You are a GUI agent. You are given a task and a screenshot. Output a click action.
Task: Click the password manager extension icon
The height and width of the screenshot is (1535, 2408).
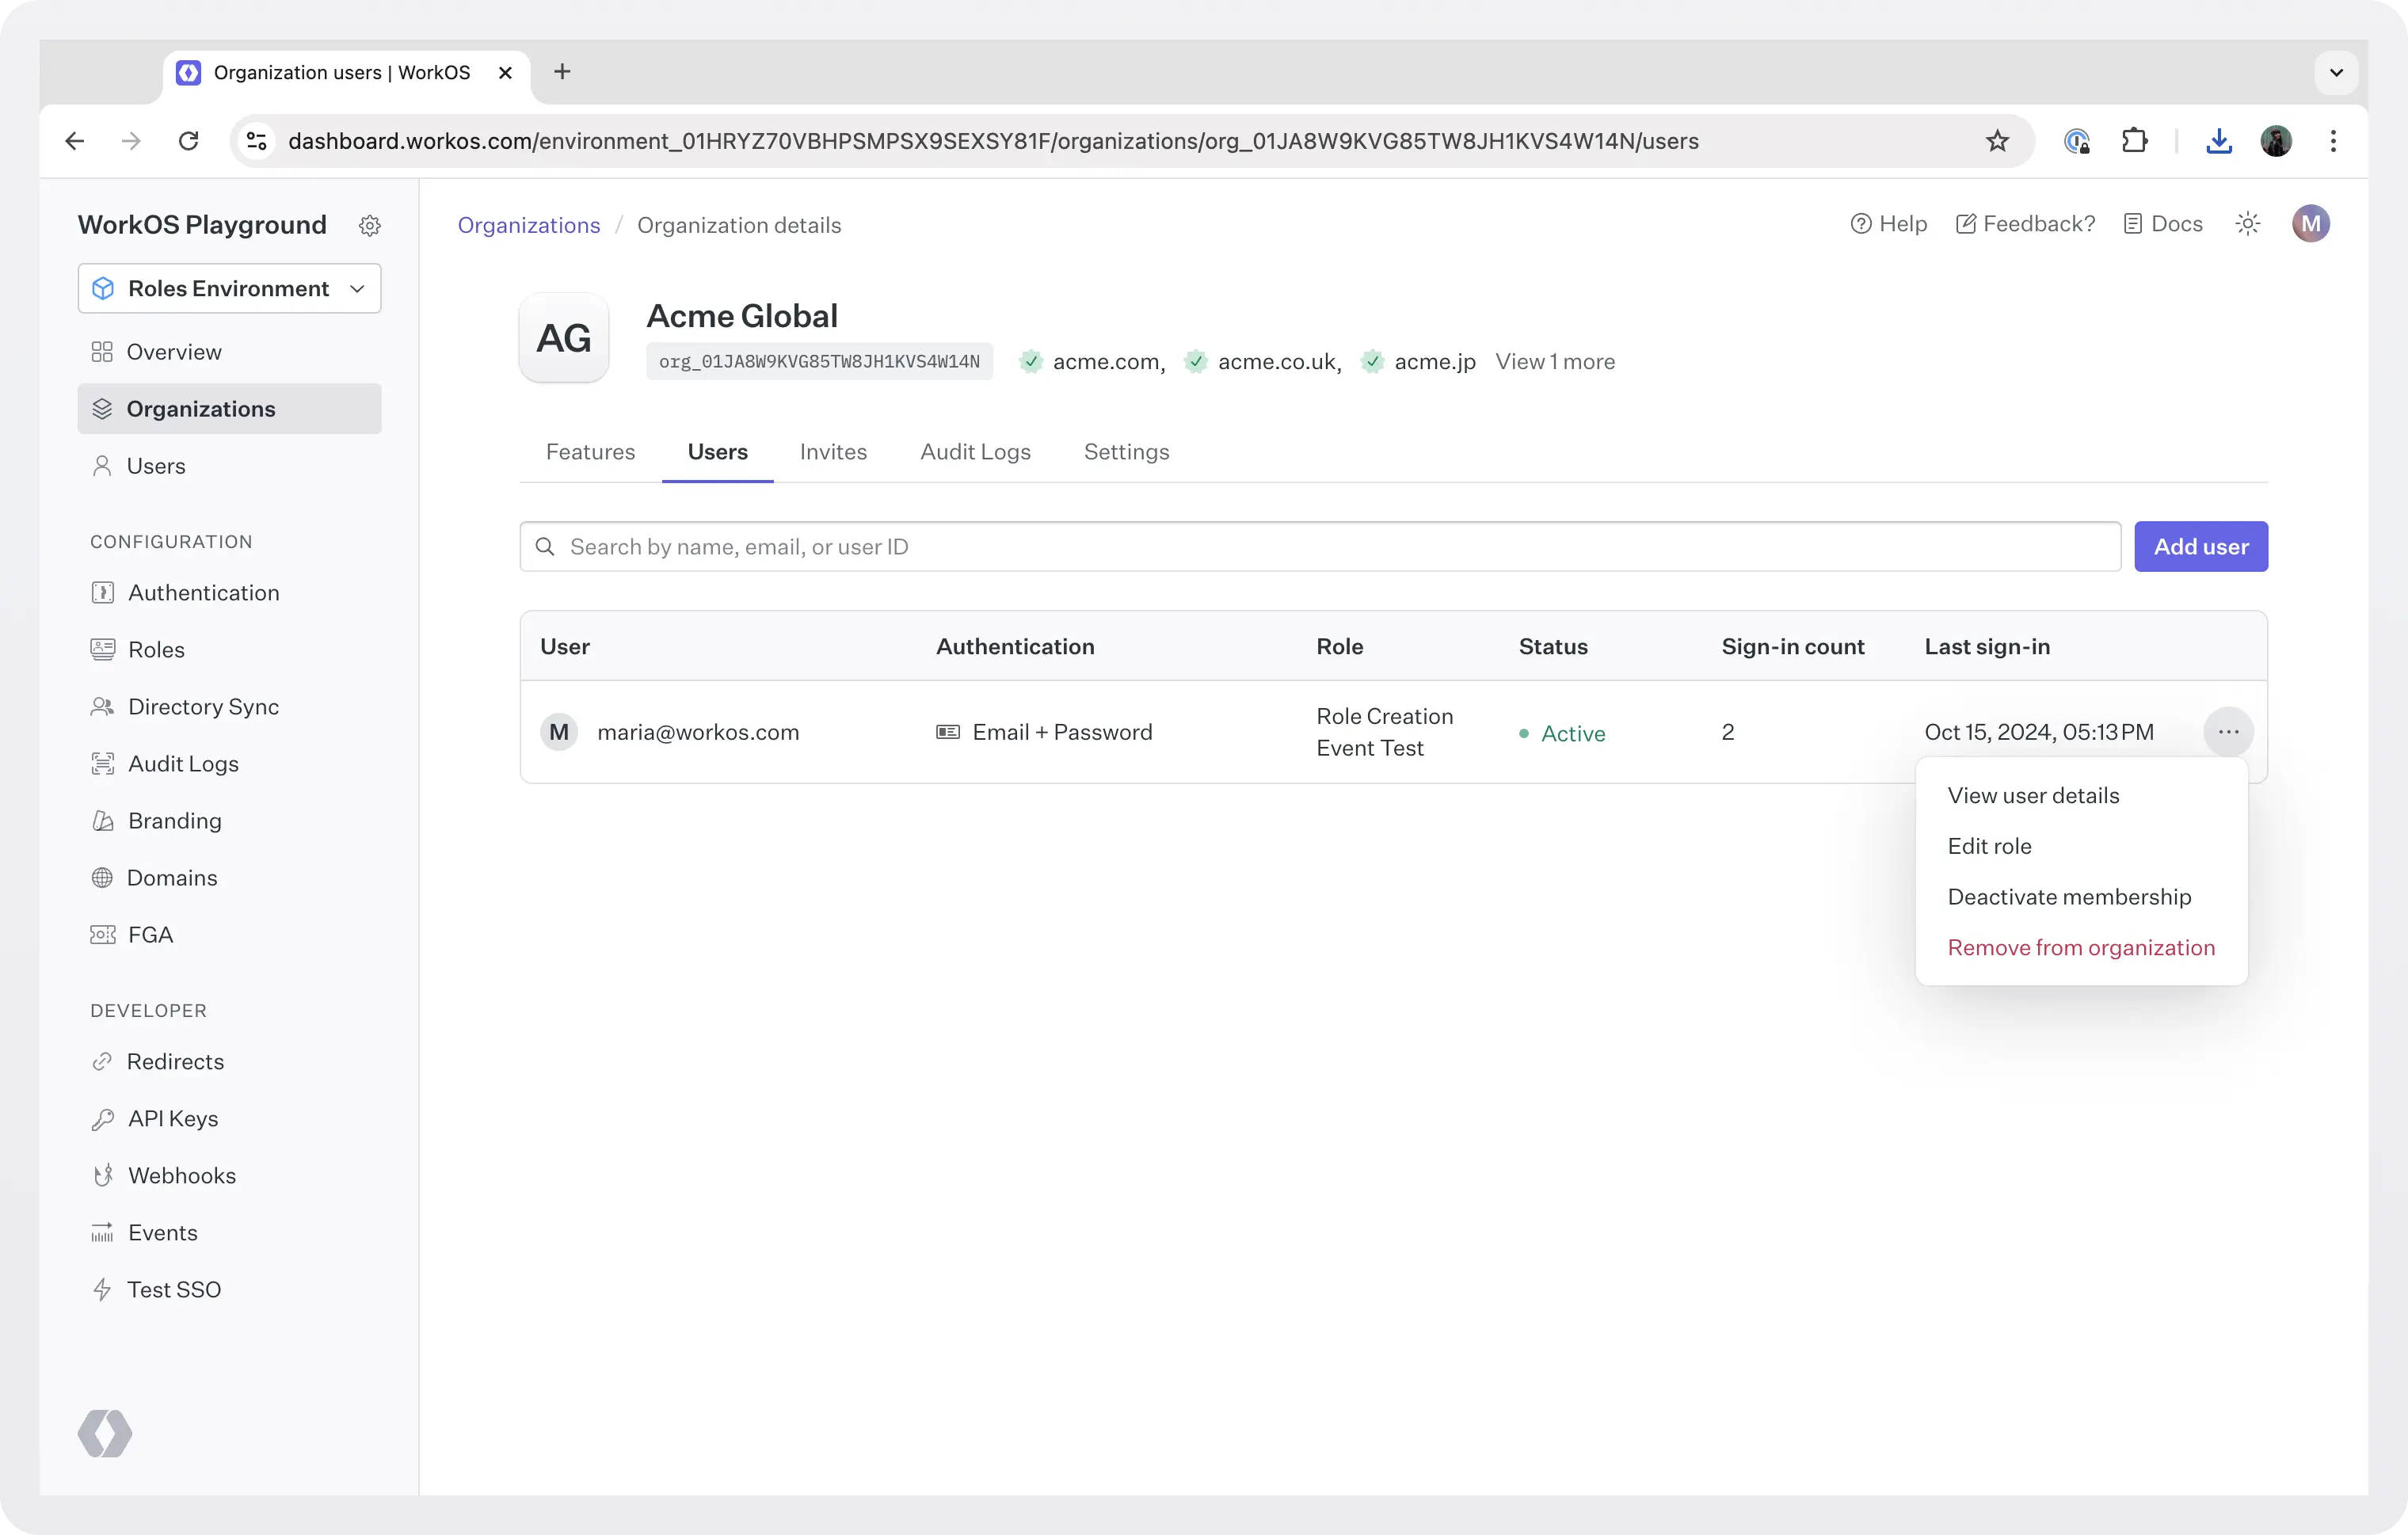pos(2077,141)
